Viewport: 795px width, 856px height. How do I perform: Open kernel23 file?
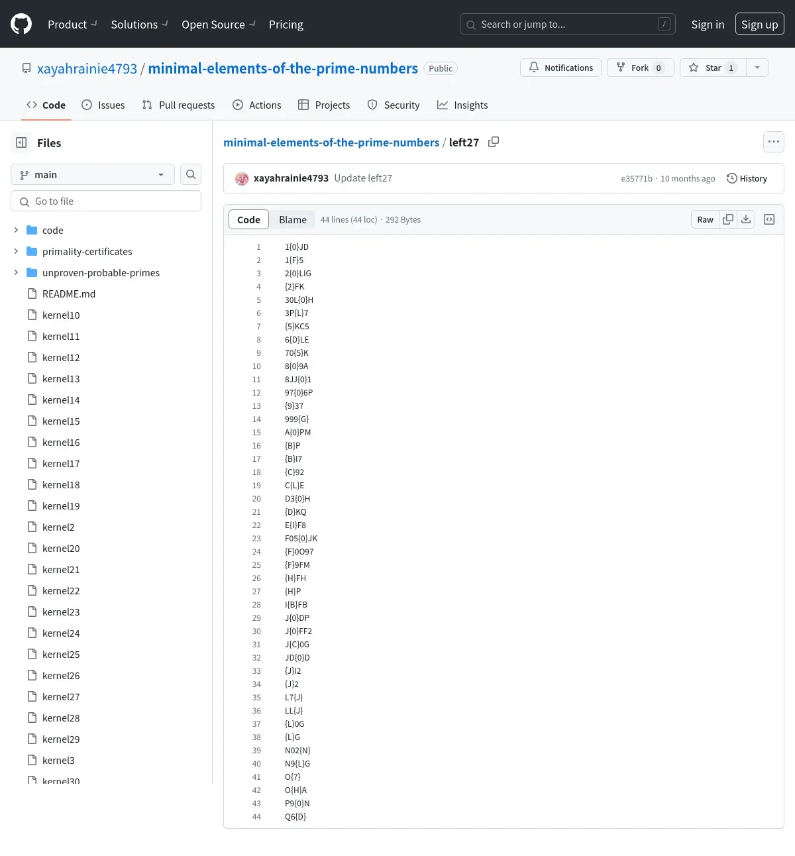[61, 612]
